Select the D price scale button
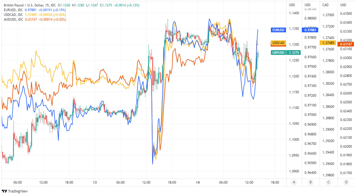 point(346,182)
